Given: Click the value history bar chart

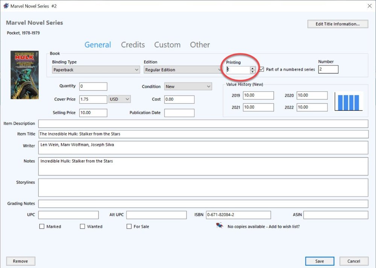Looking at the screenshot, I should pos(349,102).
